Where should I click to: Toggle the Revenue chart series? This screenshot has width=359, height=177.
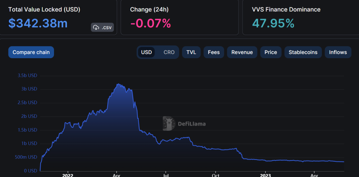point(242,52)
